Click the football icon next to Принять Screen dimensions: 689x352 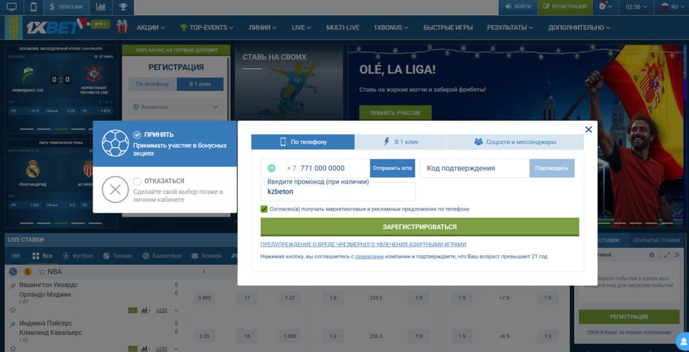point(115,144)
